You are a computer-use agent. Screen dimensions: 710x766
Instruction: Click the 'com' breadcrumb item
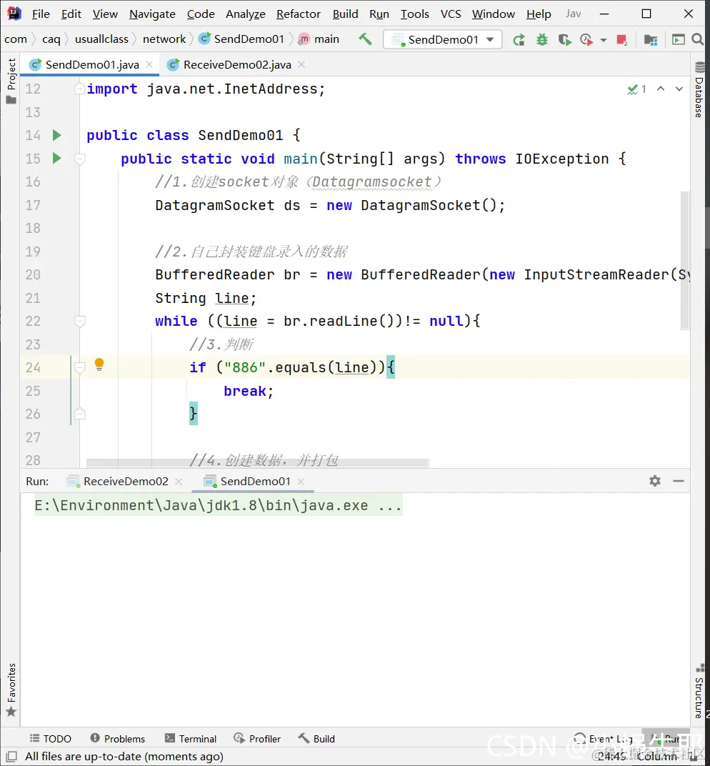pos(16,39)
